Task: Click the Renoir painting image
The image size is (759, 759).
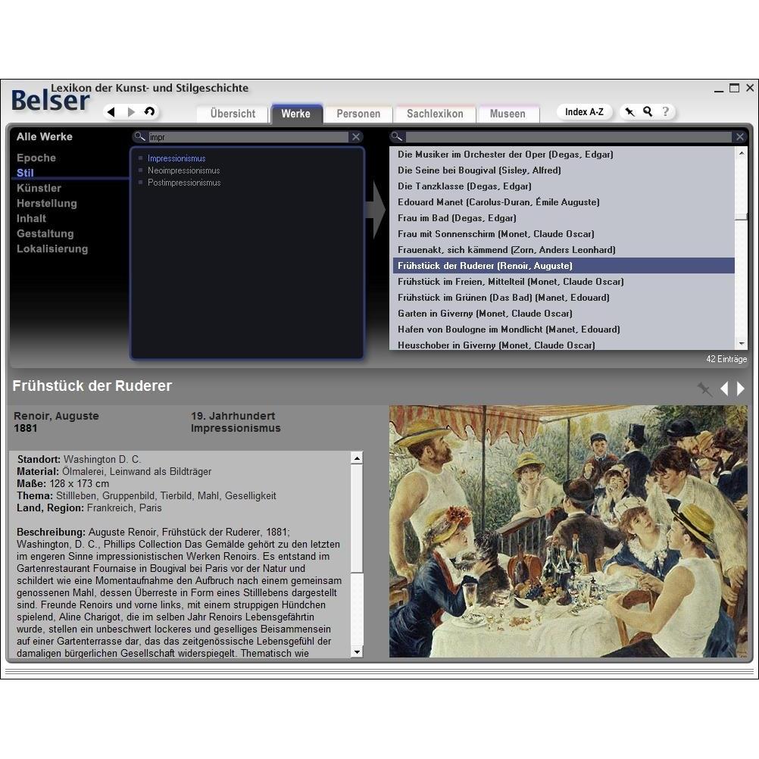Action: tap(568, 531)
